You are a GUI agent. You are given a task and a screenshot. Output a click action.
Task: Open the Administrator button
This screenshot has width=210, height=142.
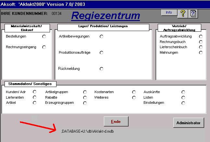tap(189, 123)
